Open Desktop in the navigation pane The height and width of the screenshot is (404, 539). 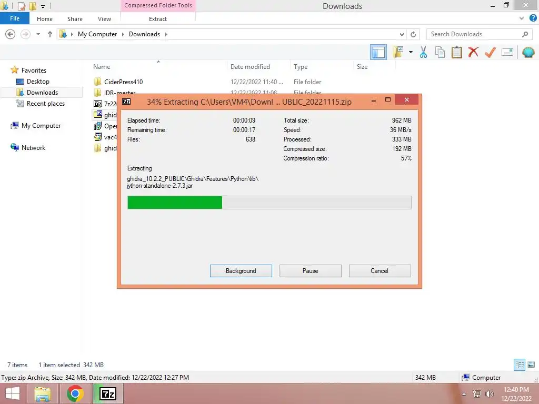coord(38,82)
